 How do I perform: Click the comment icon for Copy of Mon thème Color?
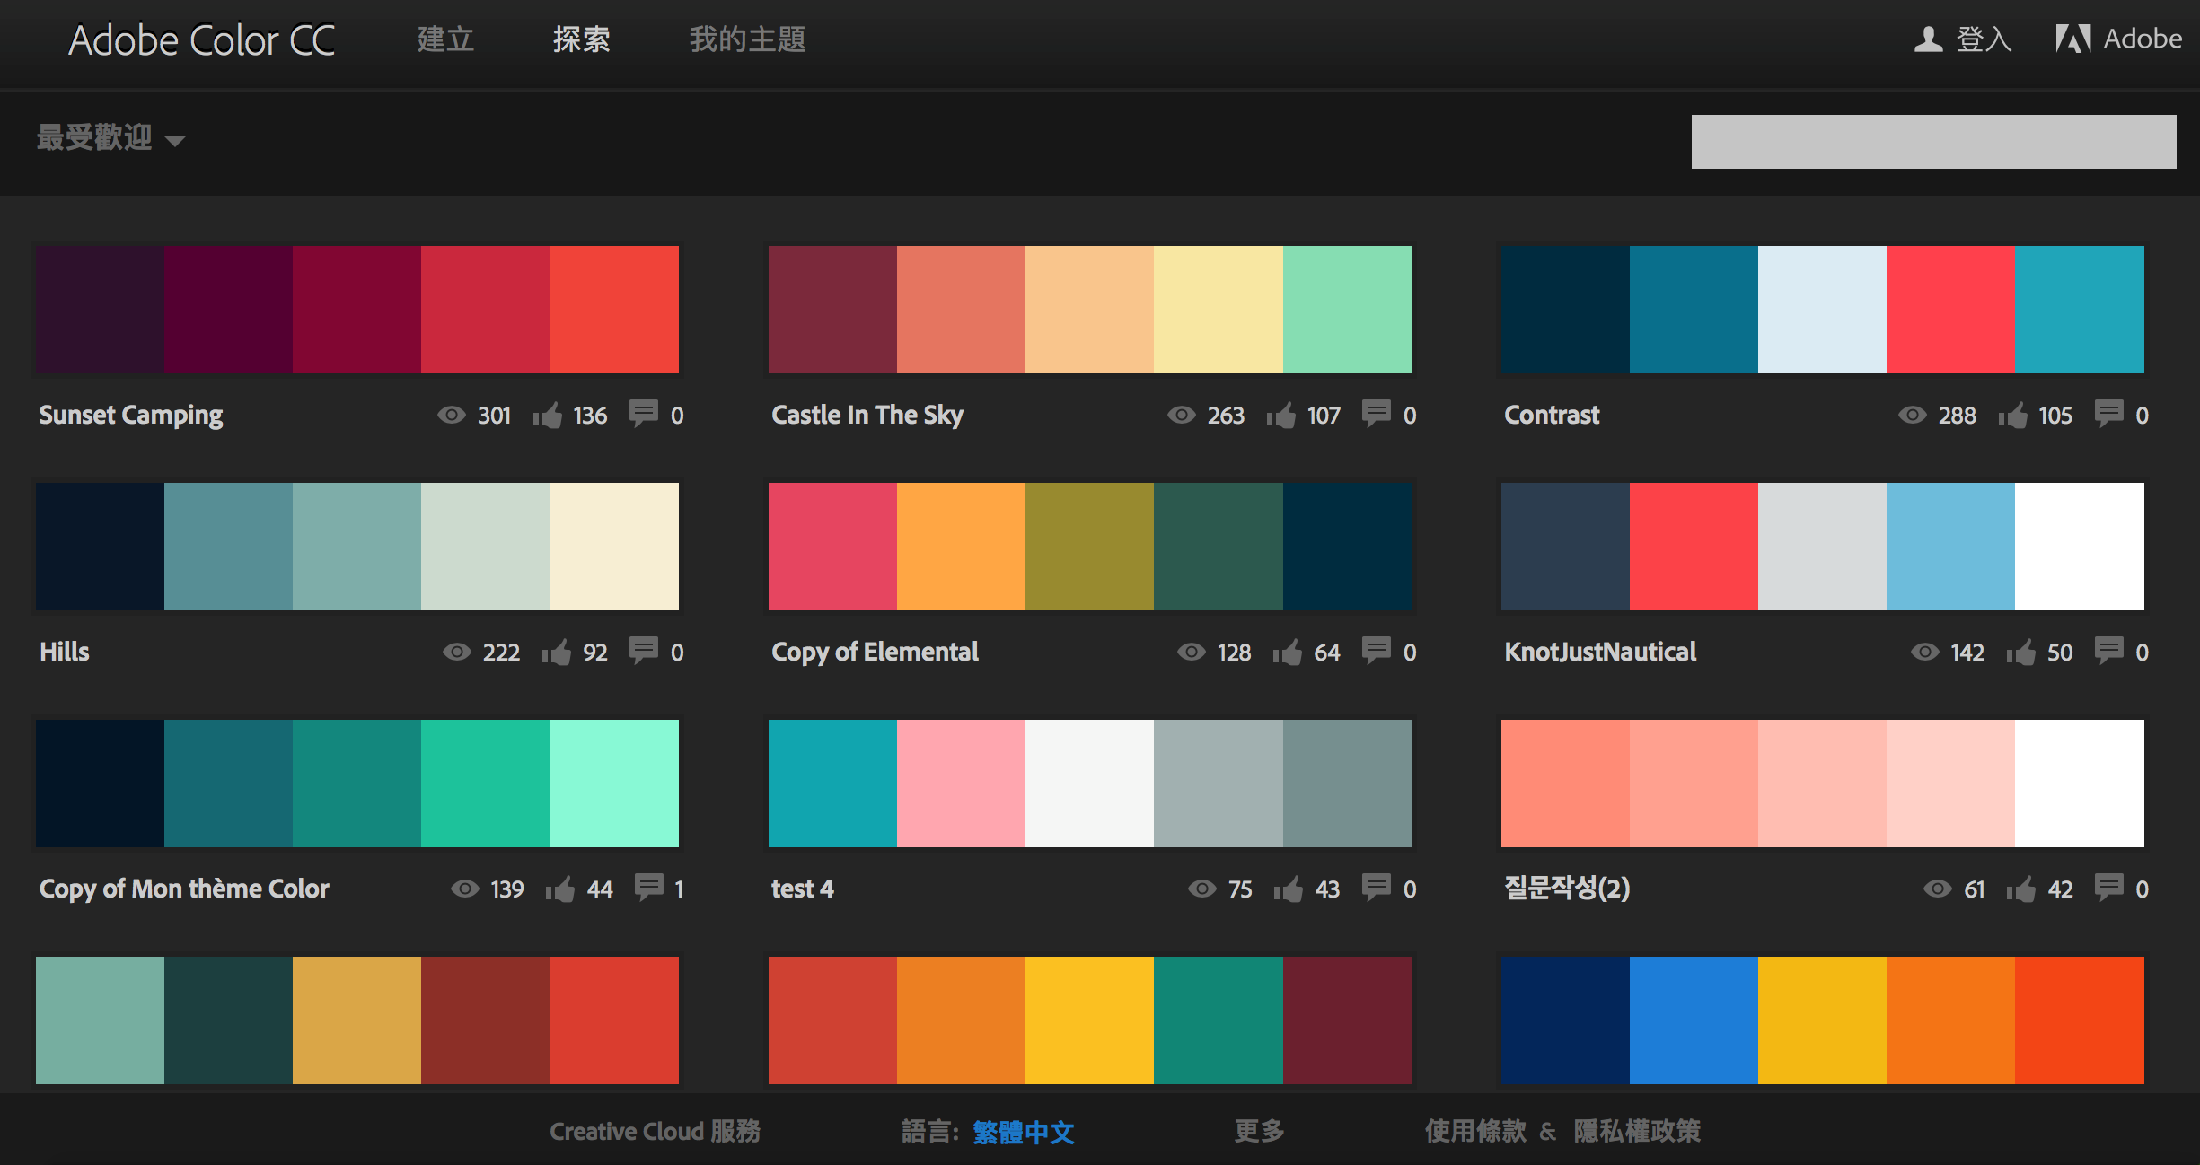click(x=648, y=887)
